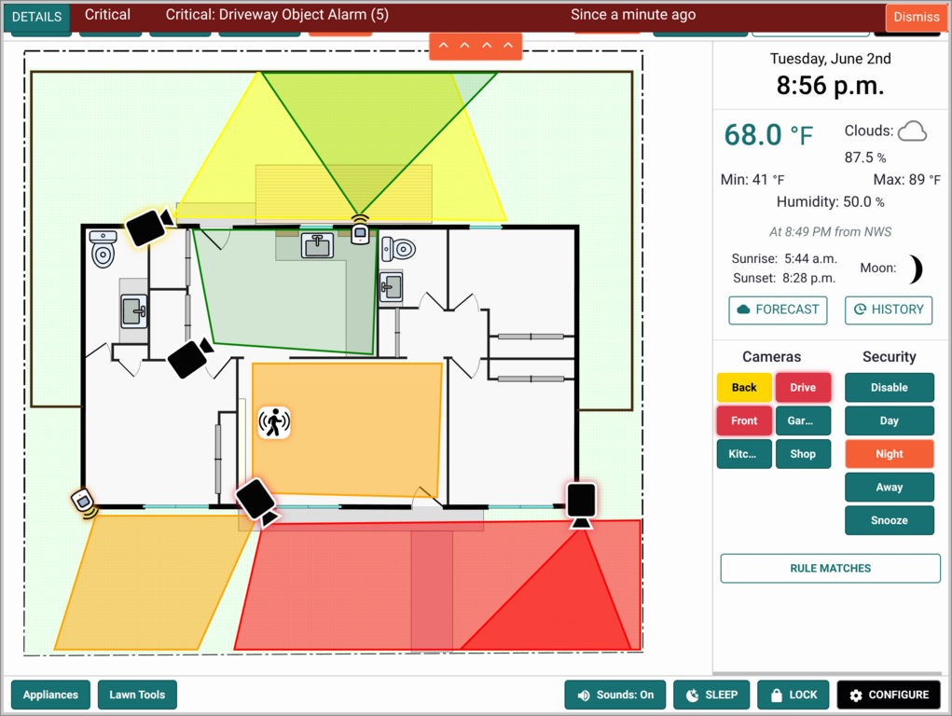The image size is (952, 716).
Task: Select the Back camera
Action: [744, 388]
